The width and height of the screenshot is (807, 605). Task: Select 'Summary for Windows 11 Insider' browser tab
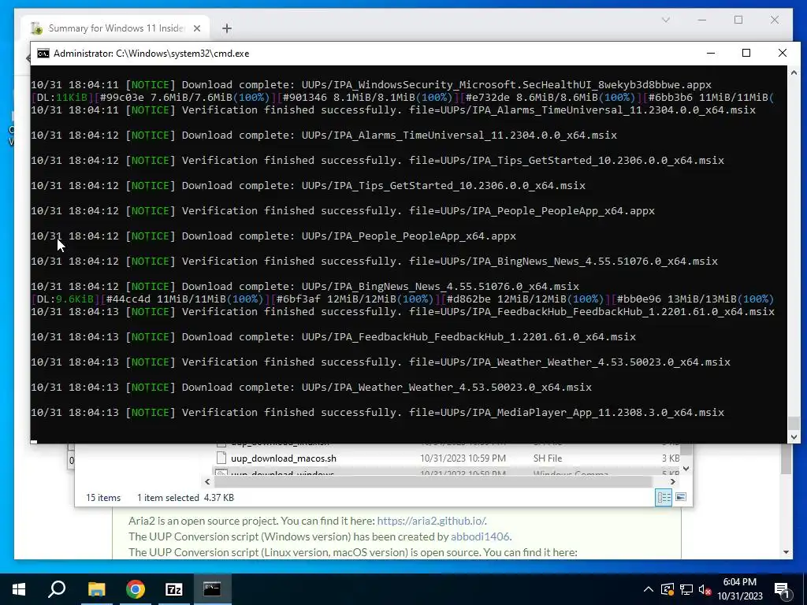(x=117, y=28)
